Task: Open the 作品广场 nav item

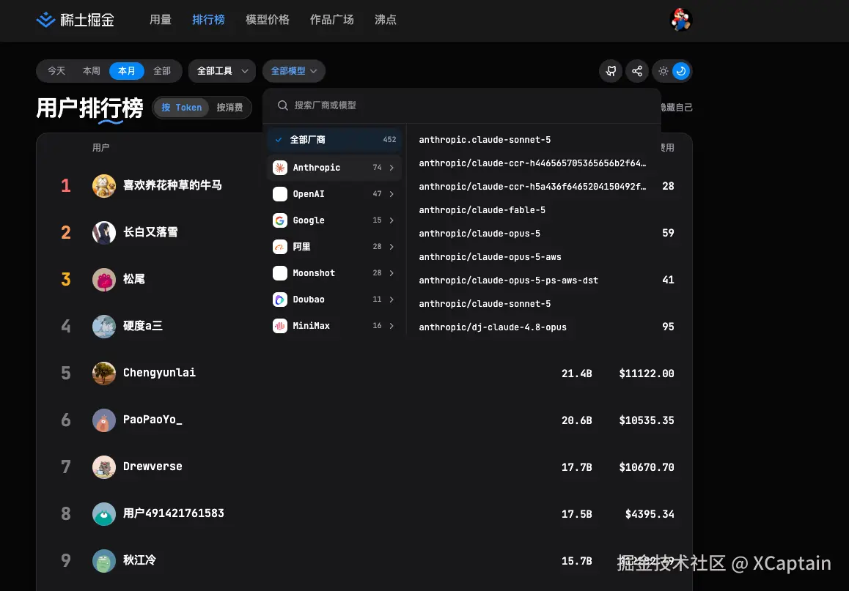Action: [x=332, y=20]
